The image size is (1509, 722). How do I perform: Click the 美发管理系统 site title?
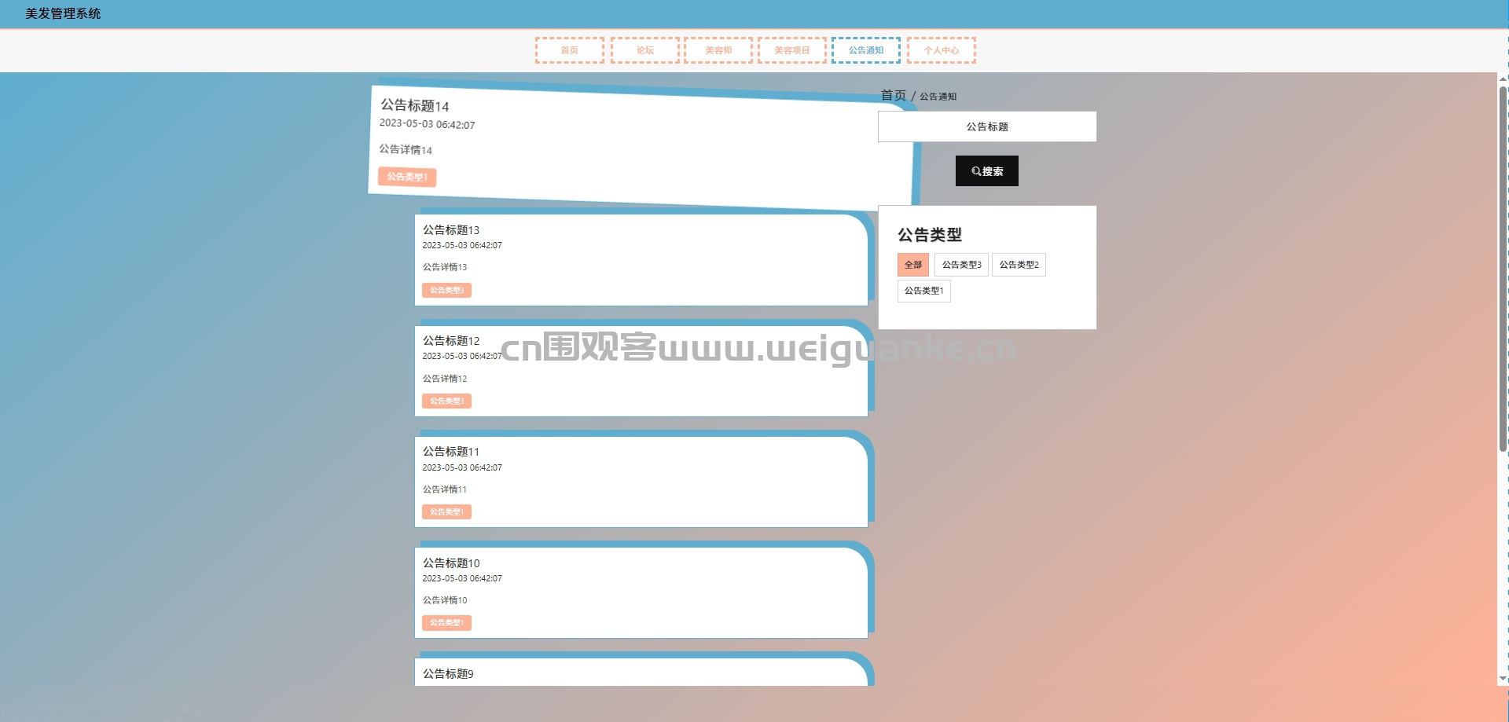(x=63, y=13)
